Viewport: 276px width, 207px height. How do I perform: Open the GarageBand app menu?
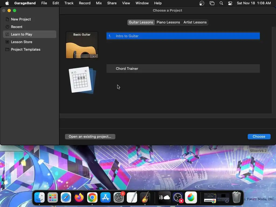[x=25, y=3]
